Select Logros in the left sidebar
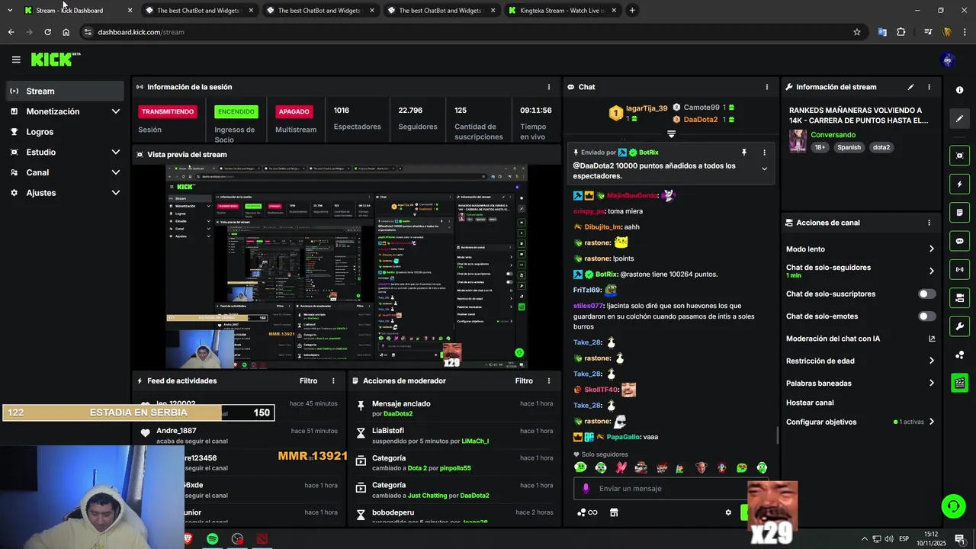The image size is (976, 549). (x=64, y=132)
